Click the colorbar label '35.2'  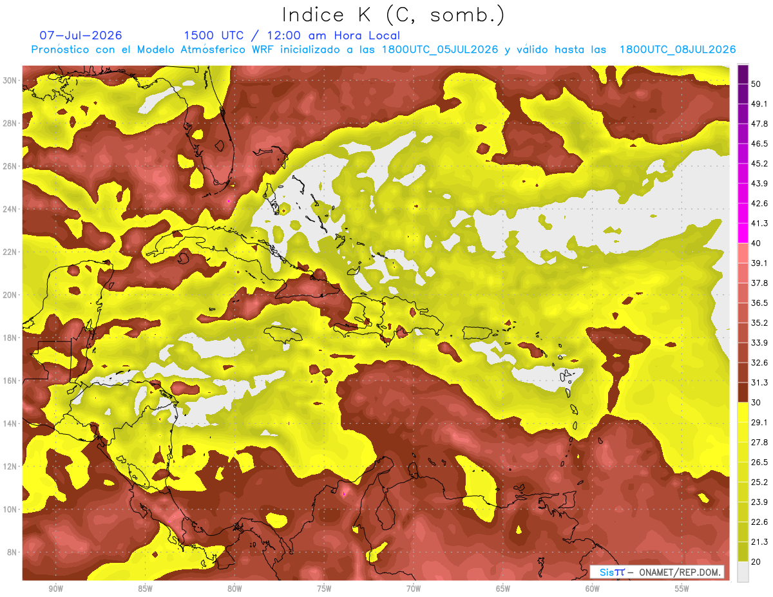[x=759, y=323]
